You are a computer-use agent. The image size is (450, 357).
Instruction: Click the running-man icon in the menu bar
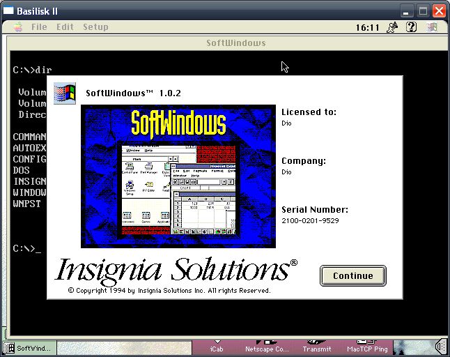tap(392, 27)
